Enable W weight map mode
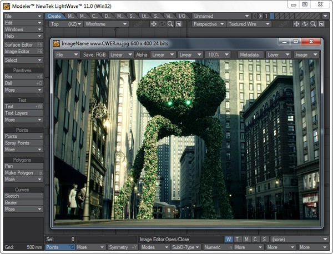Viewport: 333px width, 254px height. coord(229,240)
